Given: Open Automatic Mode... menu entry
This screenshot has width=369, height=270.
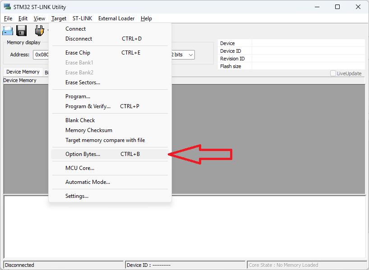Looking at the screenshot, I should pos(110,182).
